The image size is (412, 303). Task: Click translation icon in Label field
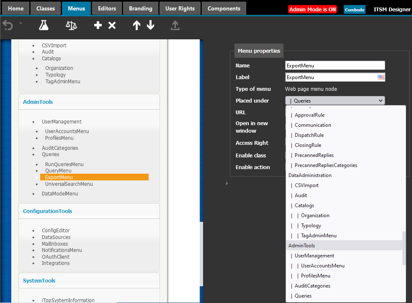381,77
